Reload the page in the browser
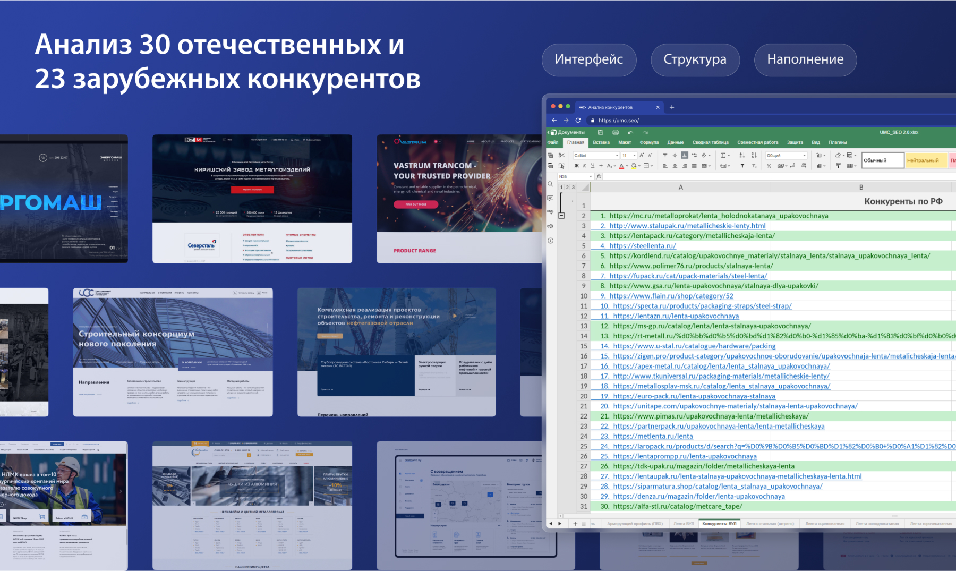Viewport: 956px width, 571px height. pyautogui.click(x=578, y=121)
